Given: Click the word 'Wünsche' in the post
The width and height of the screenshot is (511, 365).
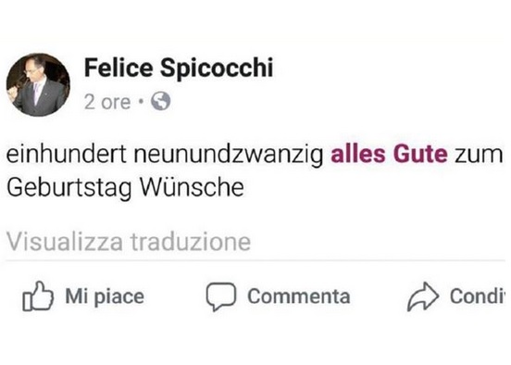Looking at the screenshot, I should [192, 187].
